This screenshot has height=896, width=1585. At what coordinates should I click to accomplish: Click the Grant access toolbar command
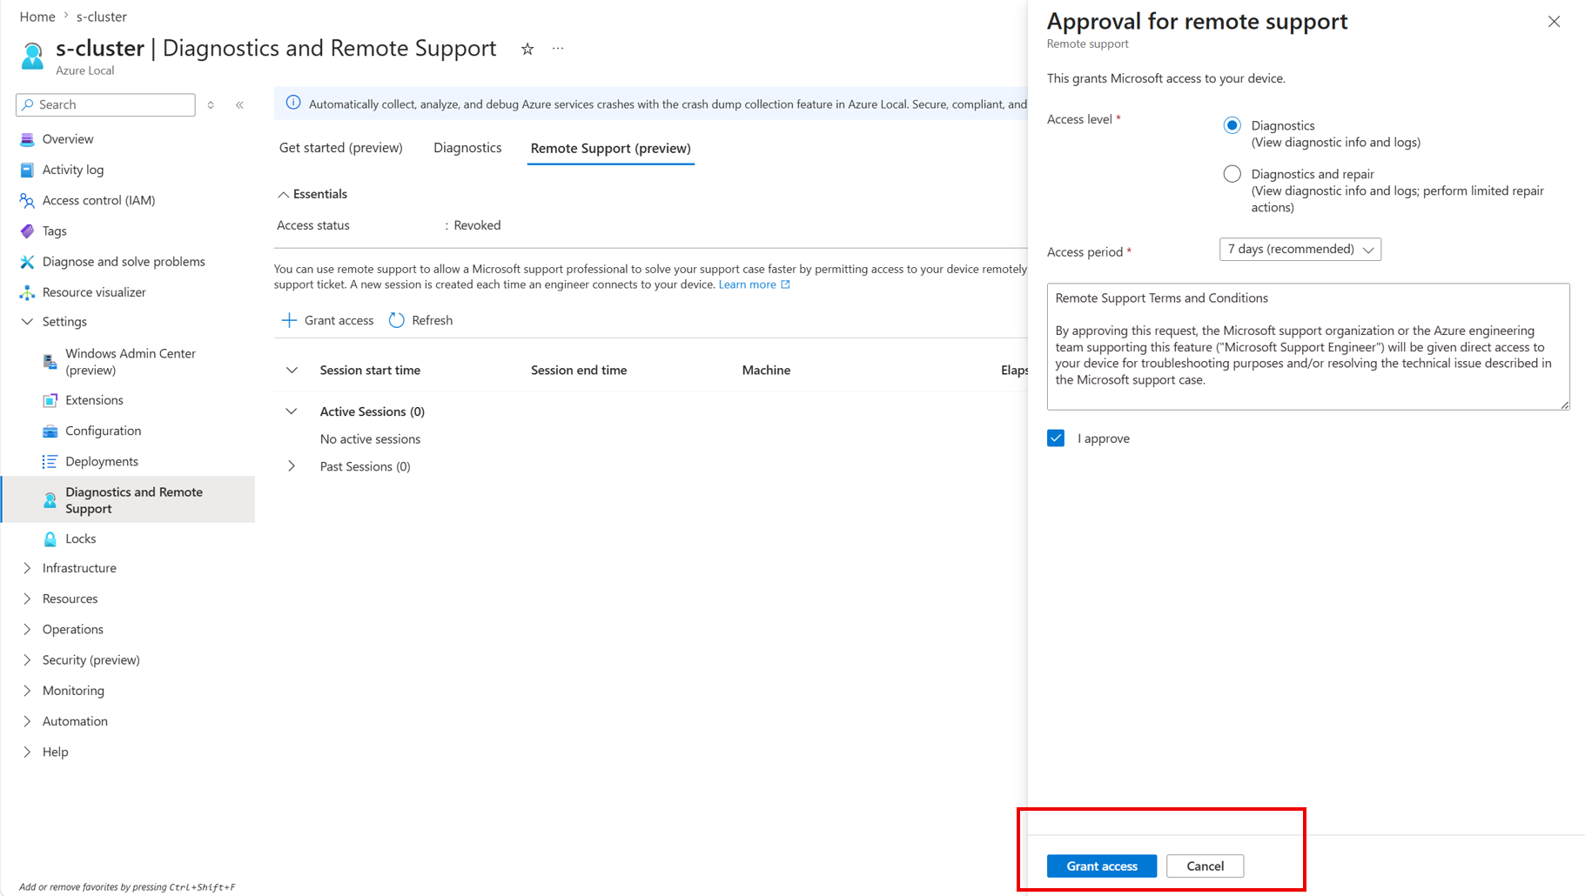(x=327, y=320)
